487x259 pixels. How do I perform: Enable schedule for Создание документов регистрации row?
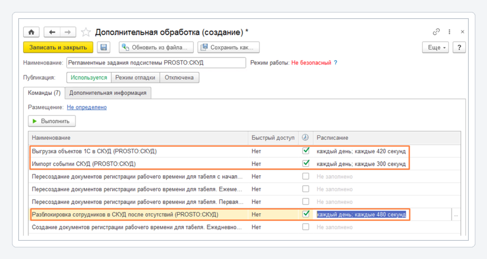coord(305,227)
